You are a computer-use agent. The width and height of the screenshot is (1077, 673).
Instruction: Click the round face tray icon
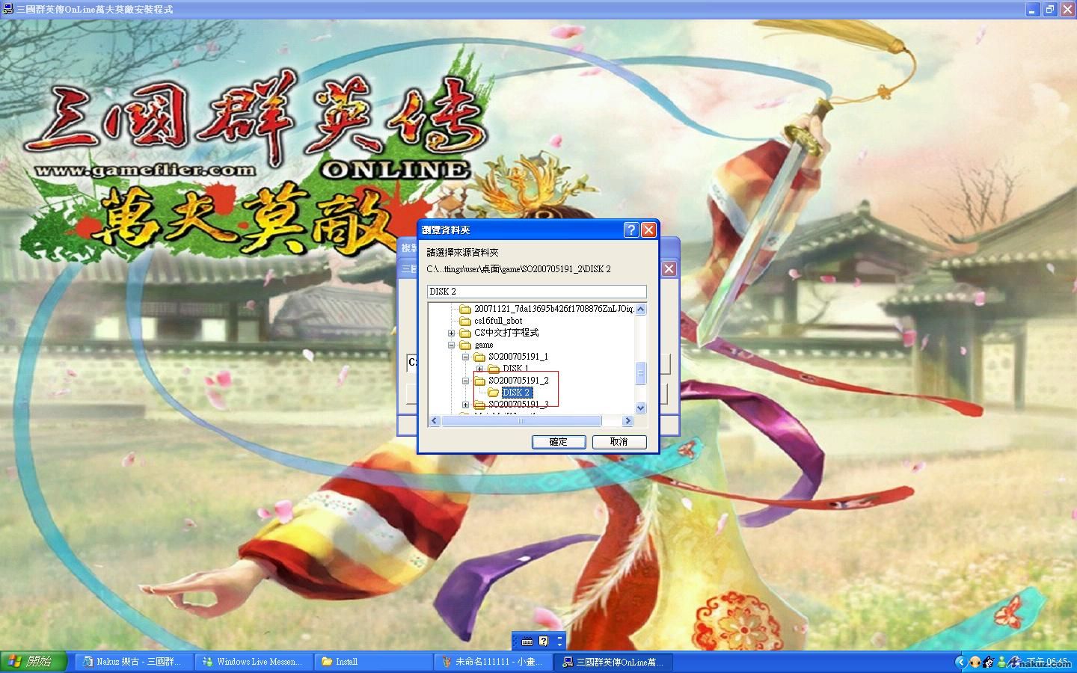[x=975, y=662]
